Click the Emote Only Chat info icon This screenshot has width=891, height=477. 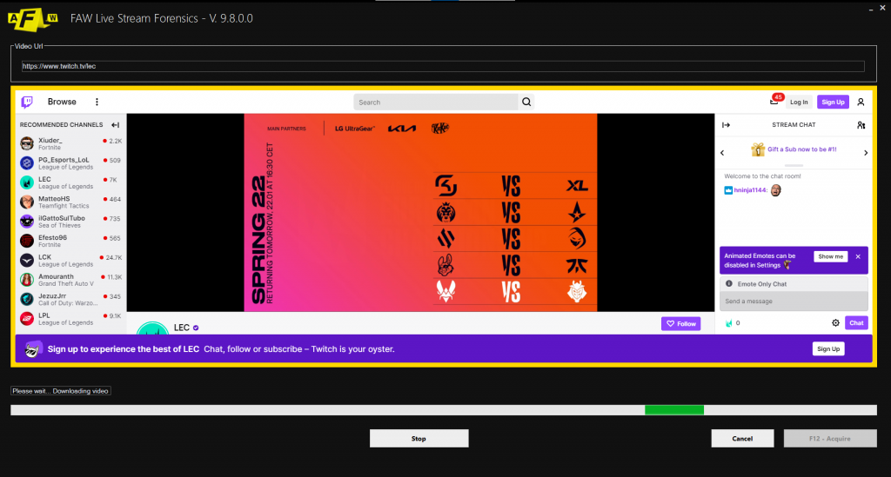[729, 283]
